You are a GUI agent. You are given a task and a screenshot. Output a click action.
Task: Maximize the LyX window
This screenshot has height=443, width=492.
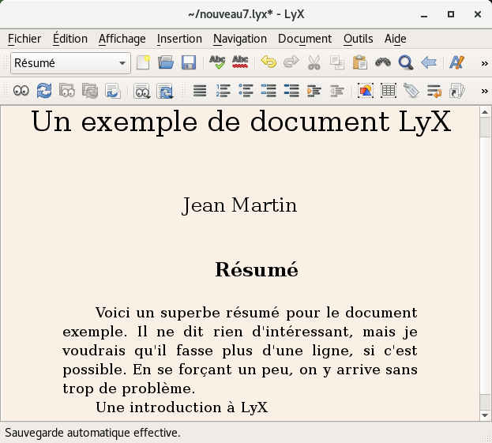[x=451, y=14]
